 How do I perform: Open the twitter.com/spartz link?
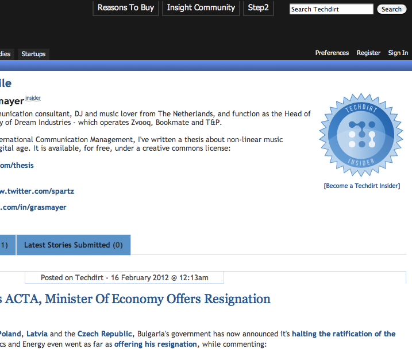(37, 191)
